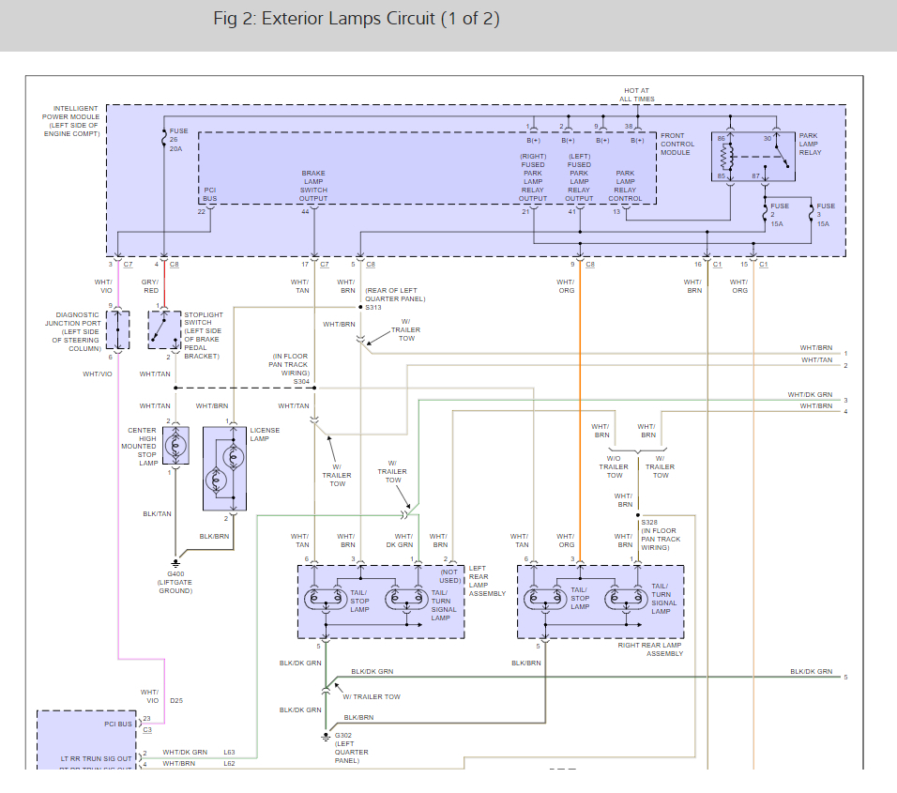This screenshot has width=897, height=793.
Task: Click the 'GRY/RED' wire color label
Action: click(150, 286)
